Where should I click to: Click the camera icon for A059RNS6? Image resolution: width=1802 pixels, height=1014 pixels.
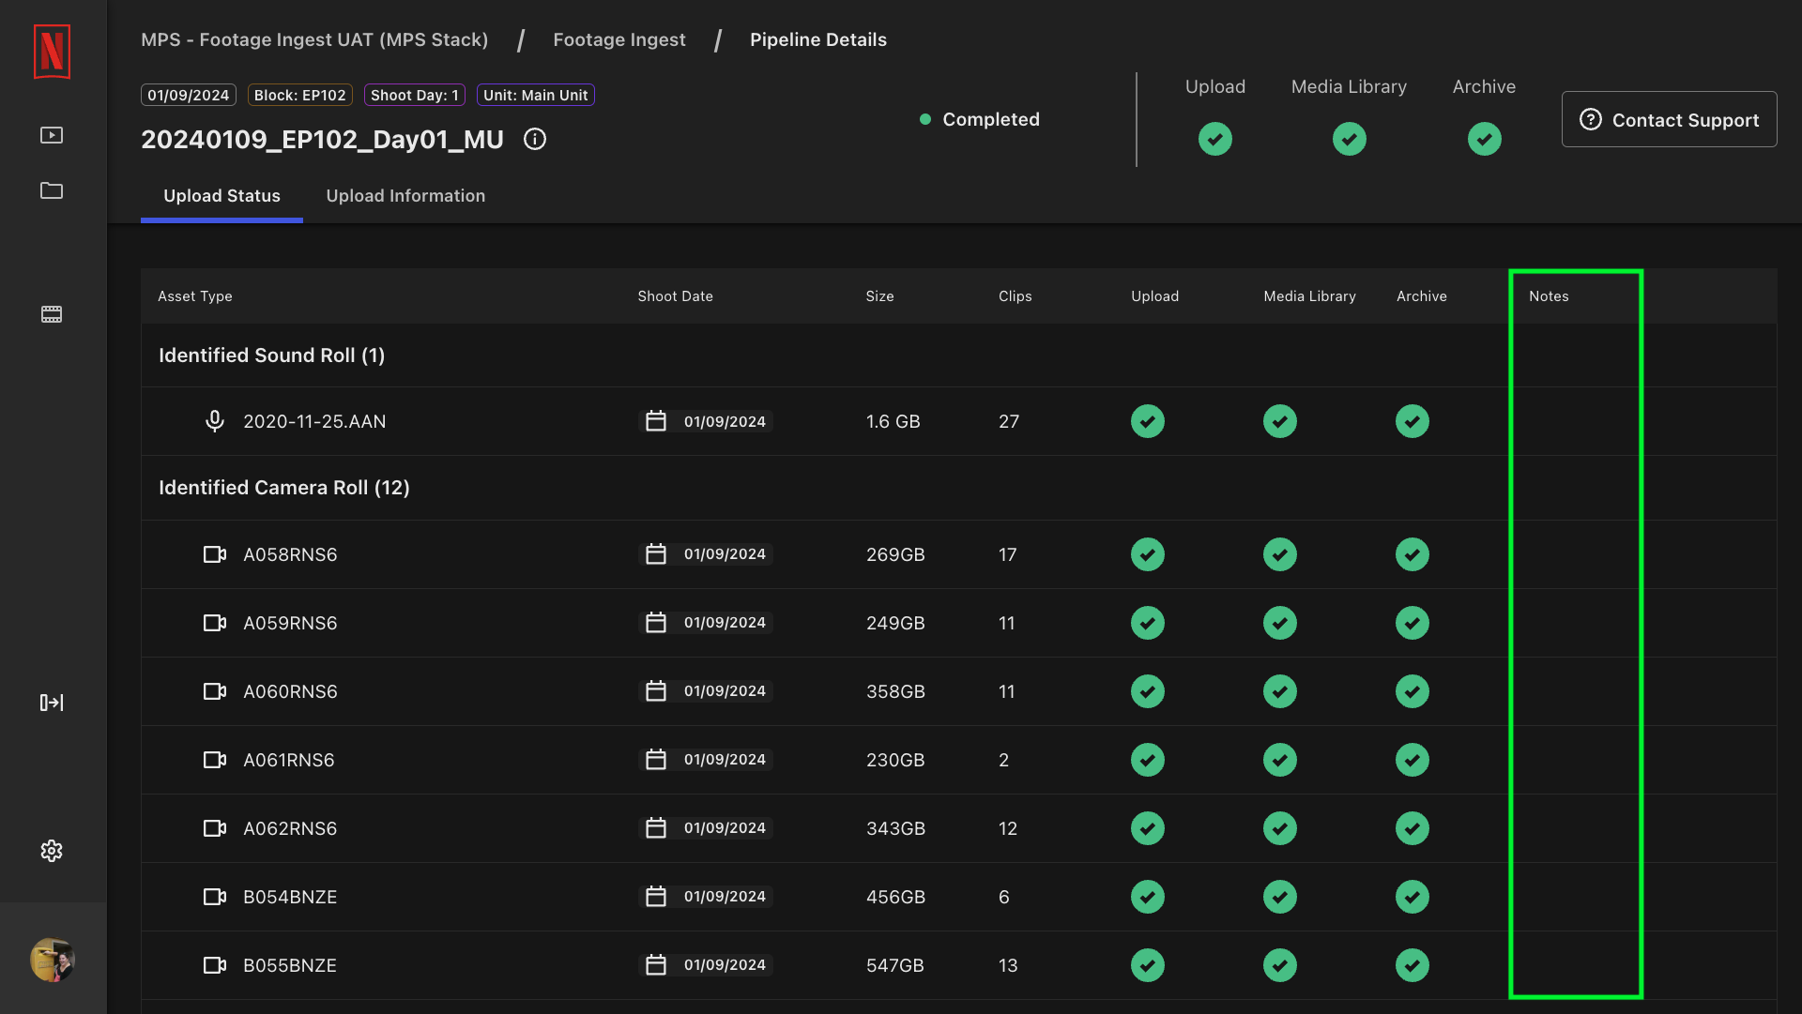[215, 623]
